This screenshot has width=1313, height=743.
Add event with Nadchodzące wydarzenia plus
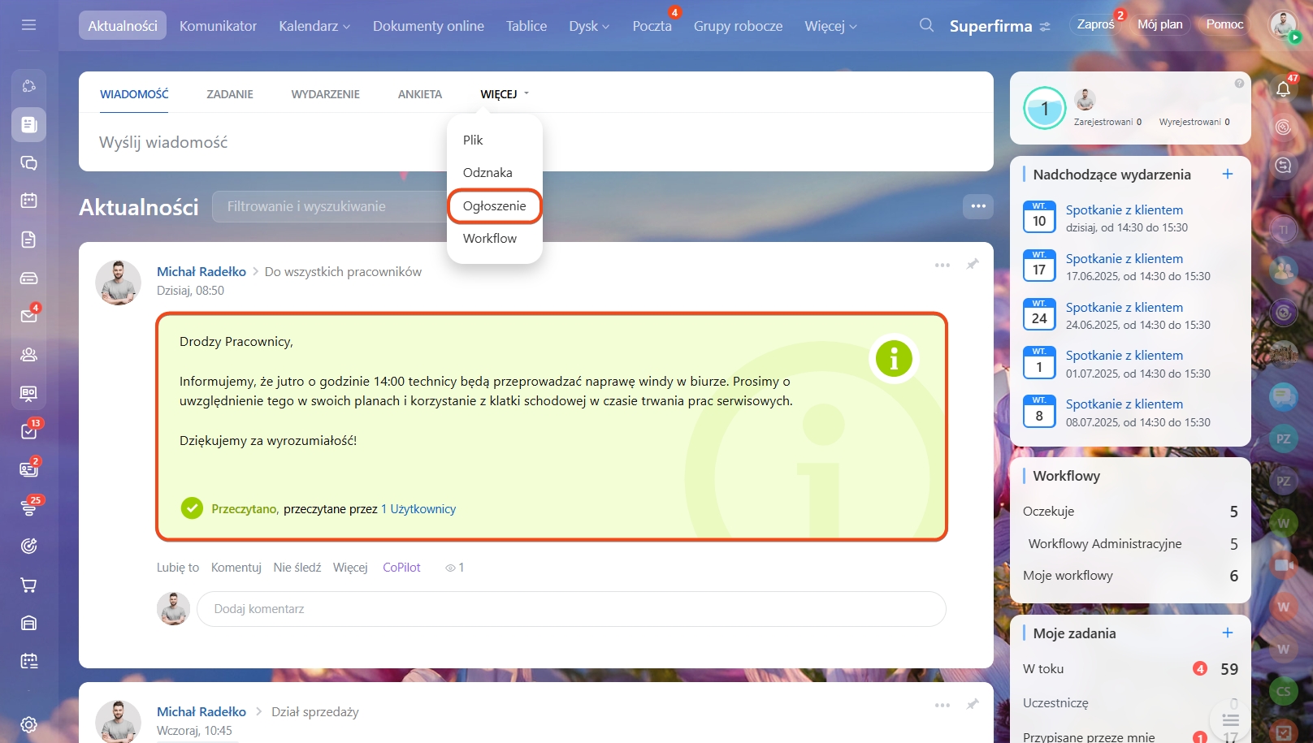point(1228,174)
